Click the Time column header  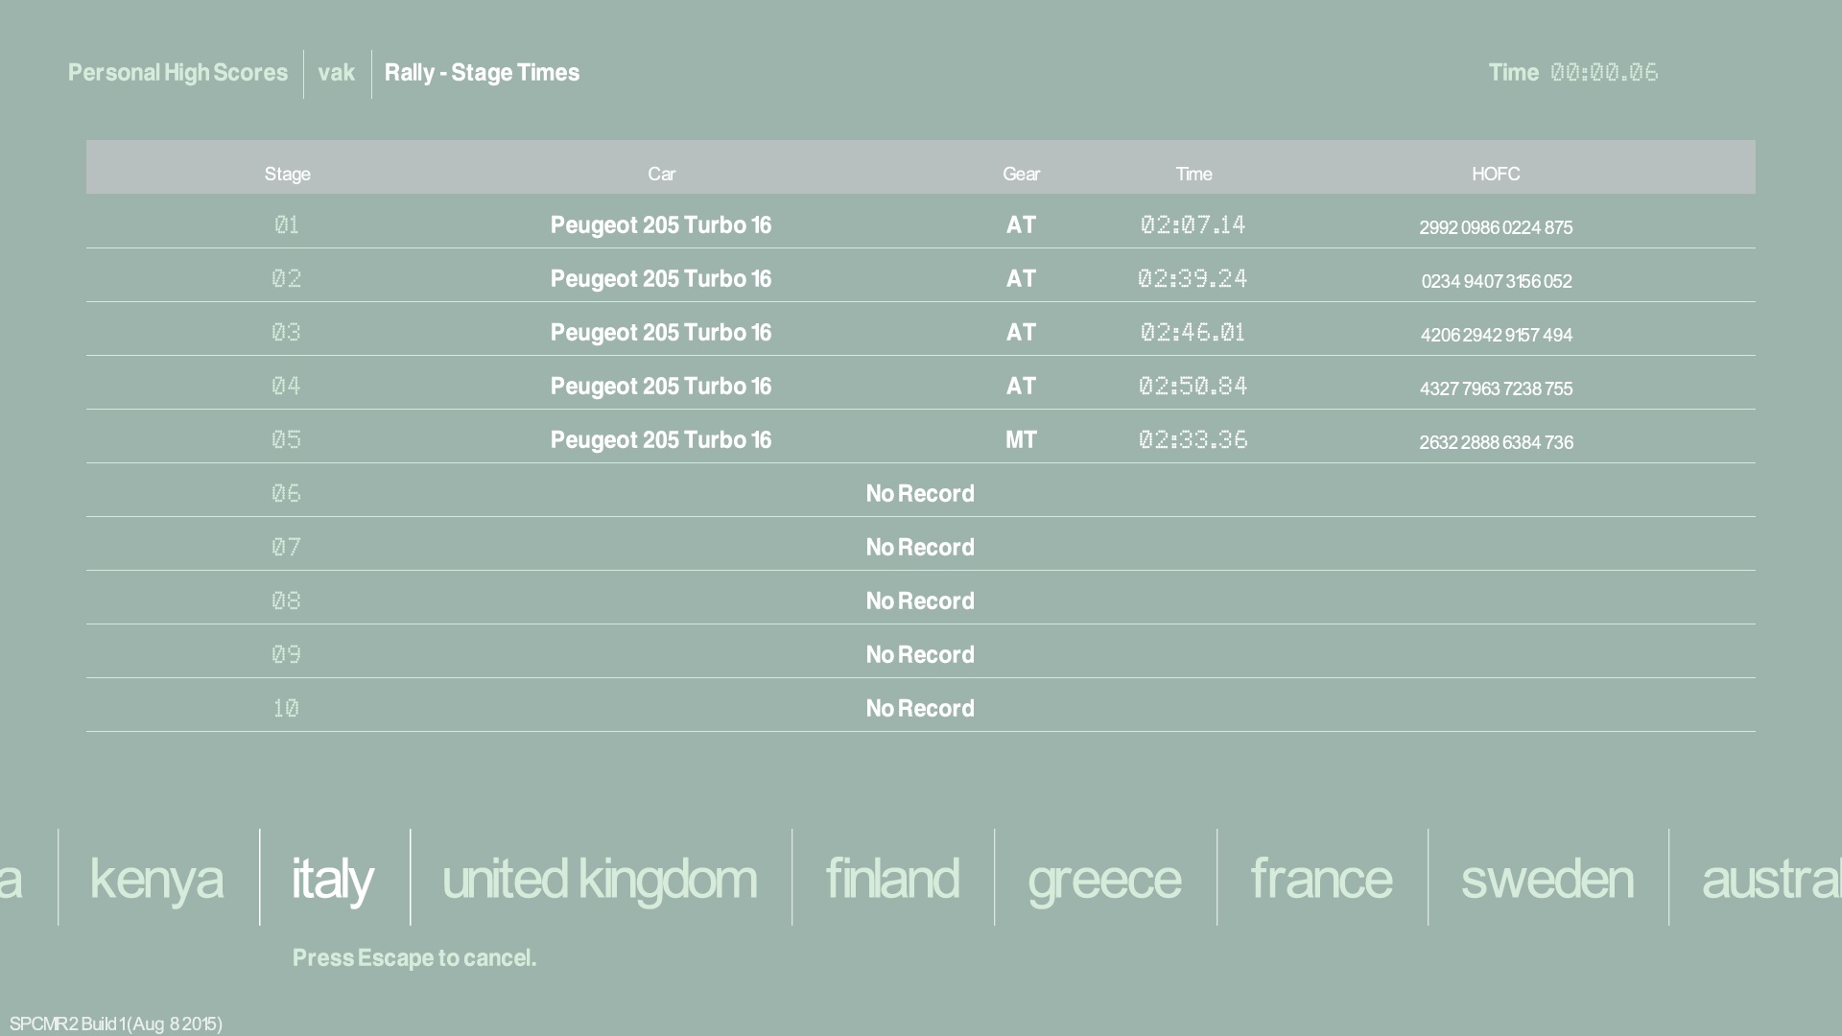[1193, 174]
